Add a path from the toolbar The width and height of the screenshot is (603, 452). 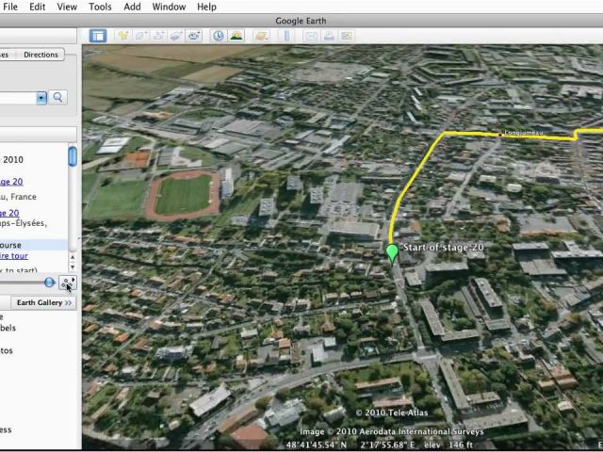click(158, 36)
